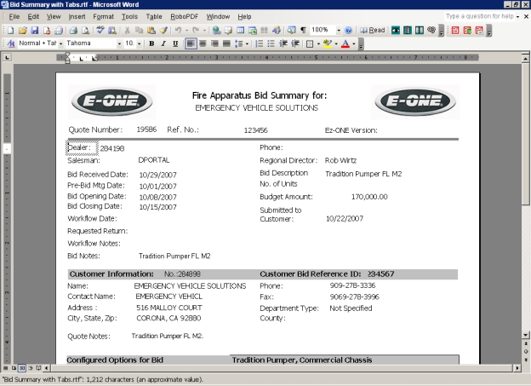Open the Table menu

(x=154, y=16)
